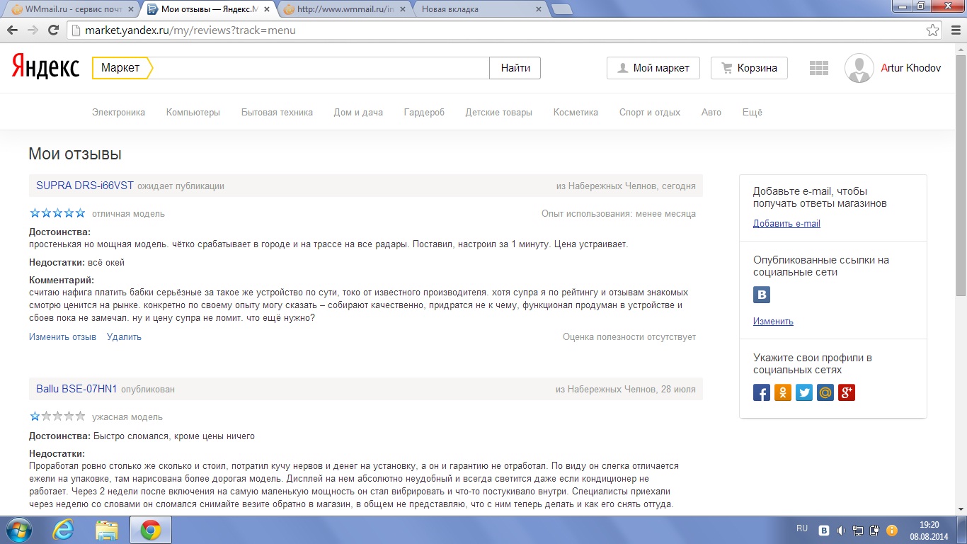Link Google Plus profile icon
Screen dimensions: 967x544
coord(847,392)
